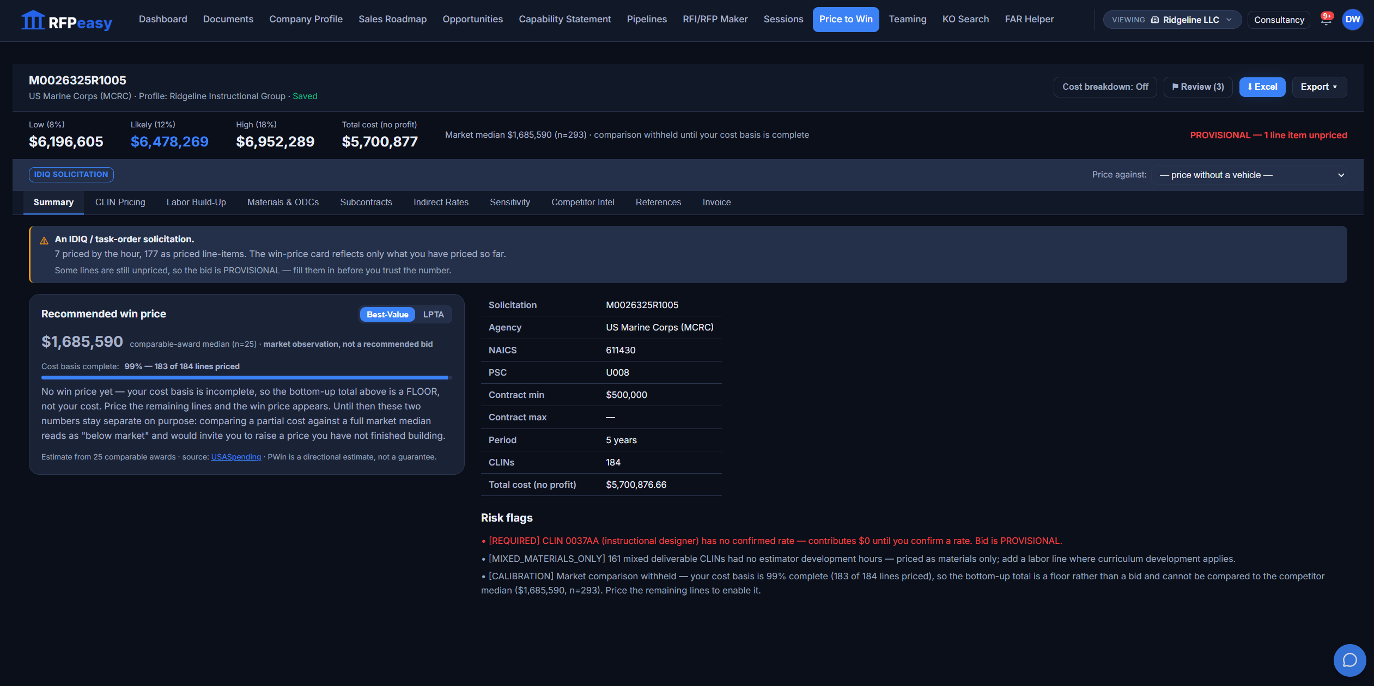Open Teaming page
1374x686 pixels.
907,20
